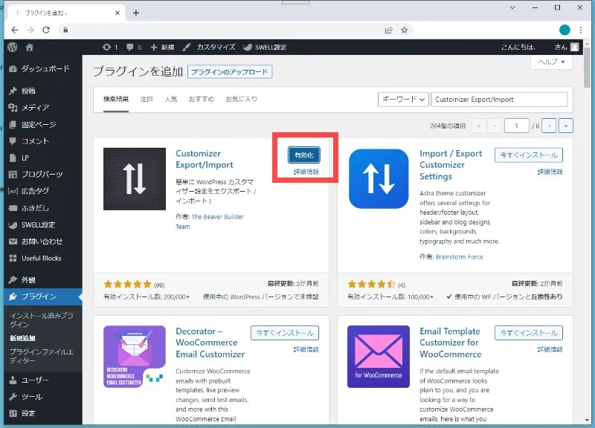Click プラグインのアップロード button
Screen dimensions: 595x428
coord(230,71)
